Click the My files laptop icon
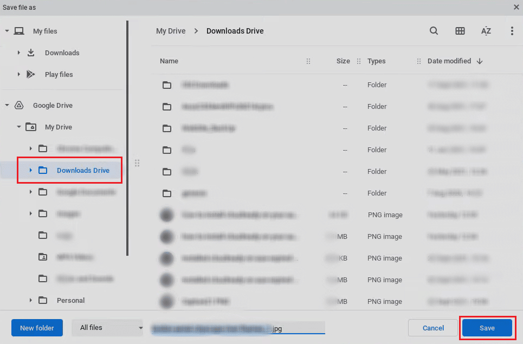The image size is (523, 344). (x=19, y=31)
